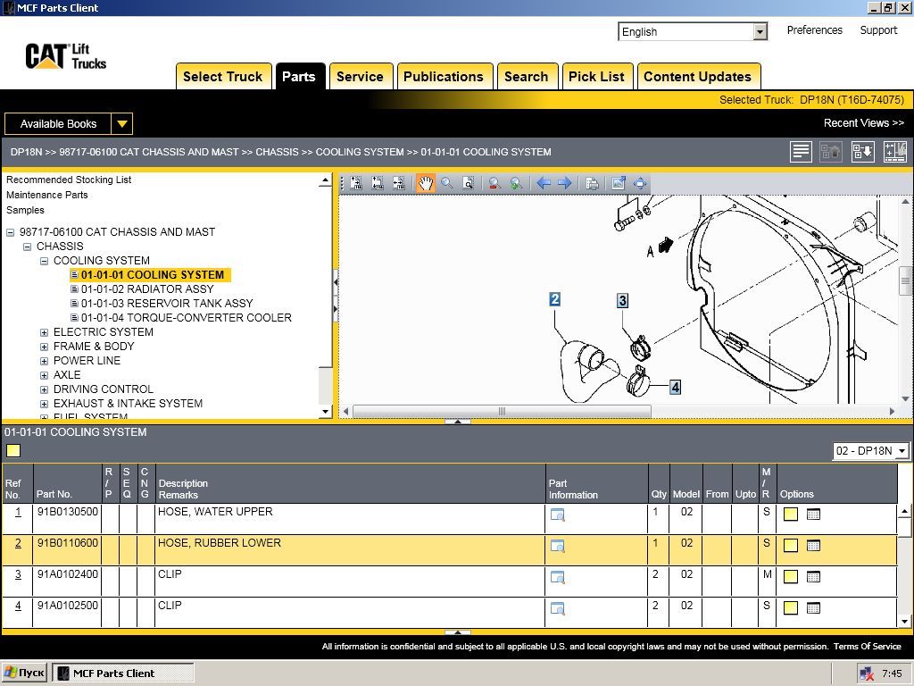
Task: Click the first panel layout icon in image toolbar
Action: (356, 183)
